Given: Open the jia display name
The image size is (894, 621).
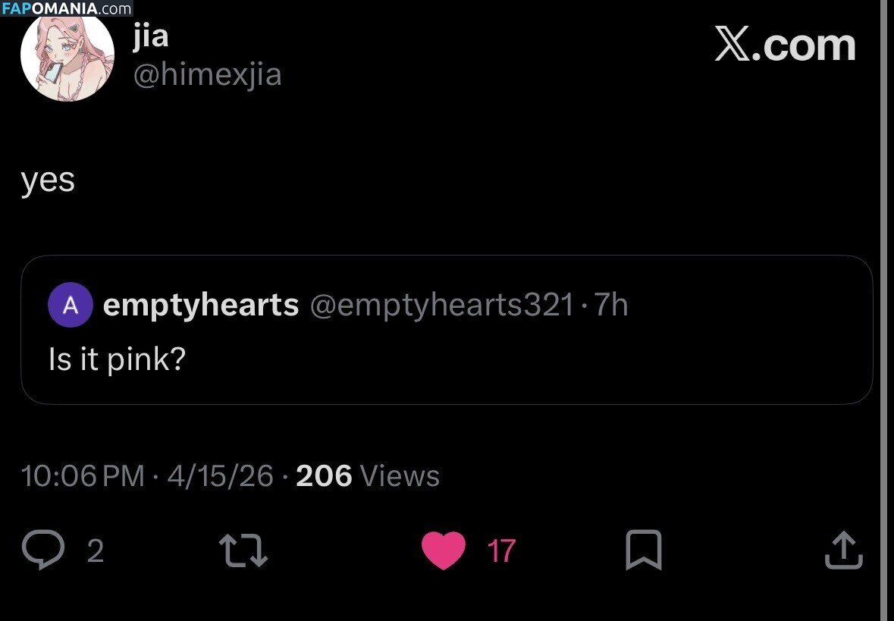Looking at the screenshot, I should 150,36.
